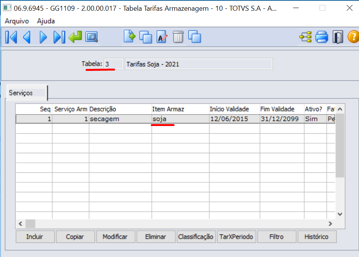This screenshot has height=257, width=359.
Task: Go to the first record
Action: point(11,37)
